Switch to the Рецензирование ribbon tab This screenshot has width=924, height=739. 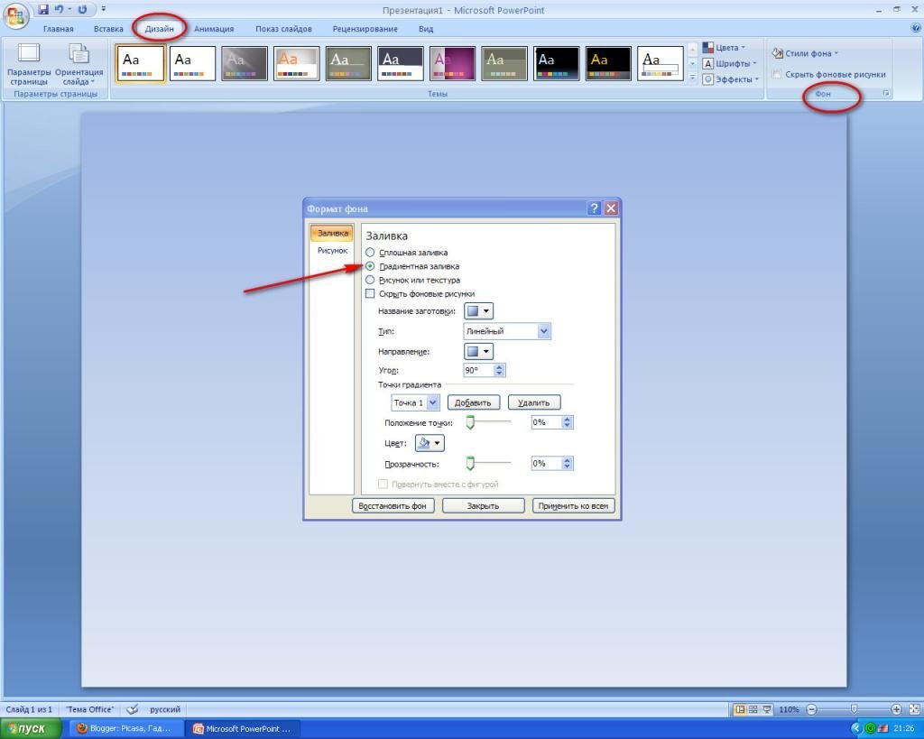[x=365, y=29]
